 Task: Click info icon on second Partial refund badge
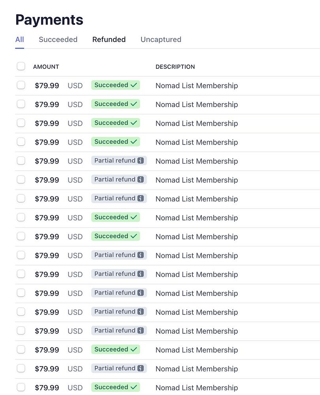(140, 180)
